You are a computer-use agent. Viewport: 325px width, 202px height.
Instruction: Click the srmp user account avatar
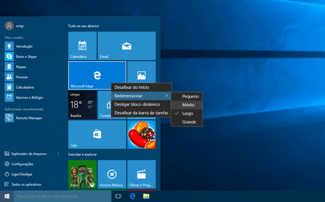click(9, 26)
